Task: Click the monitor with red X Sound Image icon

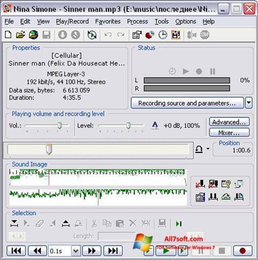Action: click(213, 184)
